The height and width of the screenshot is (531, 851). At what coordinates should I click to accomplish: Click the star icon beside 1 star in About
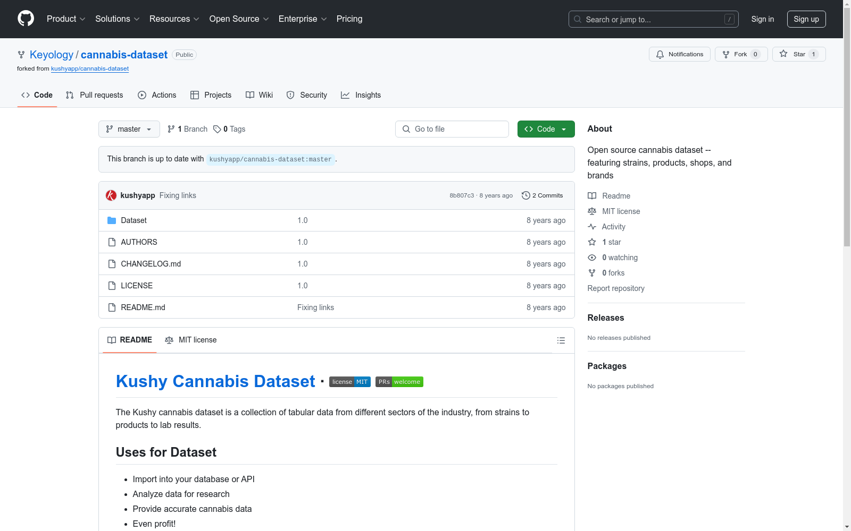point(592,242)
